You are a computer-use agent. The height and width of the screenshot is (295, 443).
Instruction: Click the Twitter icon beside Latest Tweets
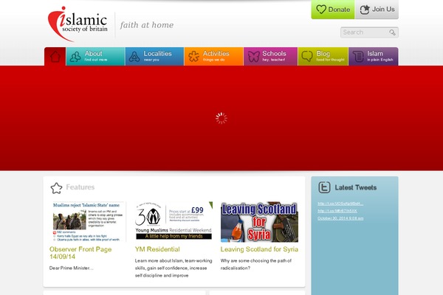[324, 187]
